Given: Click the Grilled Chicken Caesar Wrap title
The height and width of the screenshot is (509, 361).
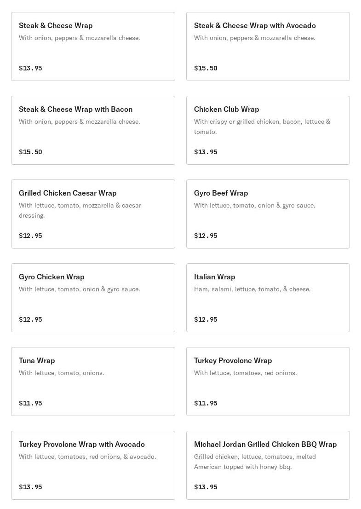Looking at the screenshot, I should pos(68,193).
